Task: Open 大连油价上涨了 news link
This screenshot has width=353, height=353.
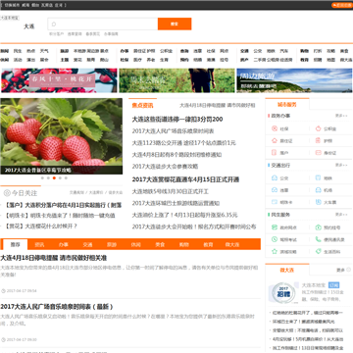Action: coord(184,215)
